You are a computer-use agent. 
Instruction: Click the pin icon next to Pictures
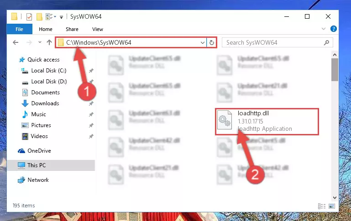[x=91, y=126]
